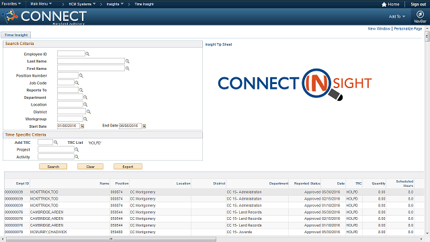Focus the District input field
The width and height of the screenshot is (430, 242).
point(72,112)
